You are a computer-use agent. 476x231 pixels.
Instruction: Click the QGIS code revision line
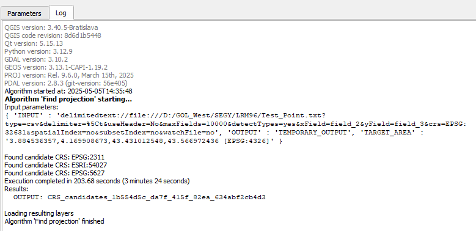[x=53, y=35]
